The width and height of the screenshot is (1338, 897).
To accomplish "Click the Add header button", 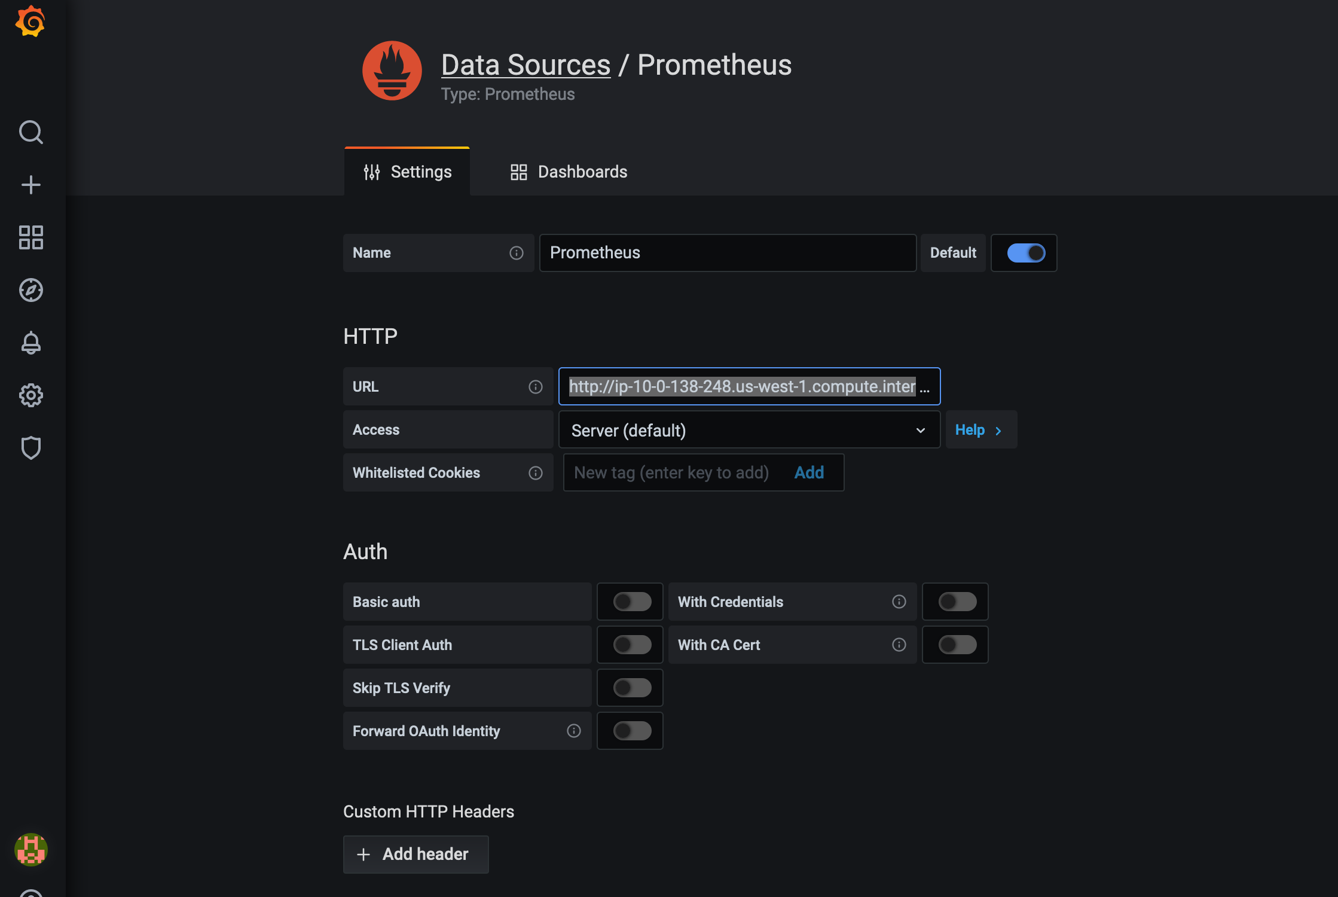I will point(416,854).
